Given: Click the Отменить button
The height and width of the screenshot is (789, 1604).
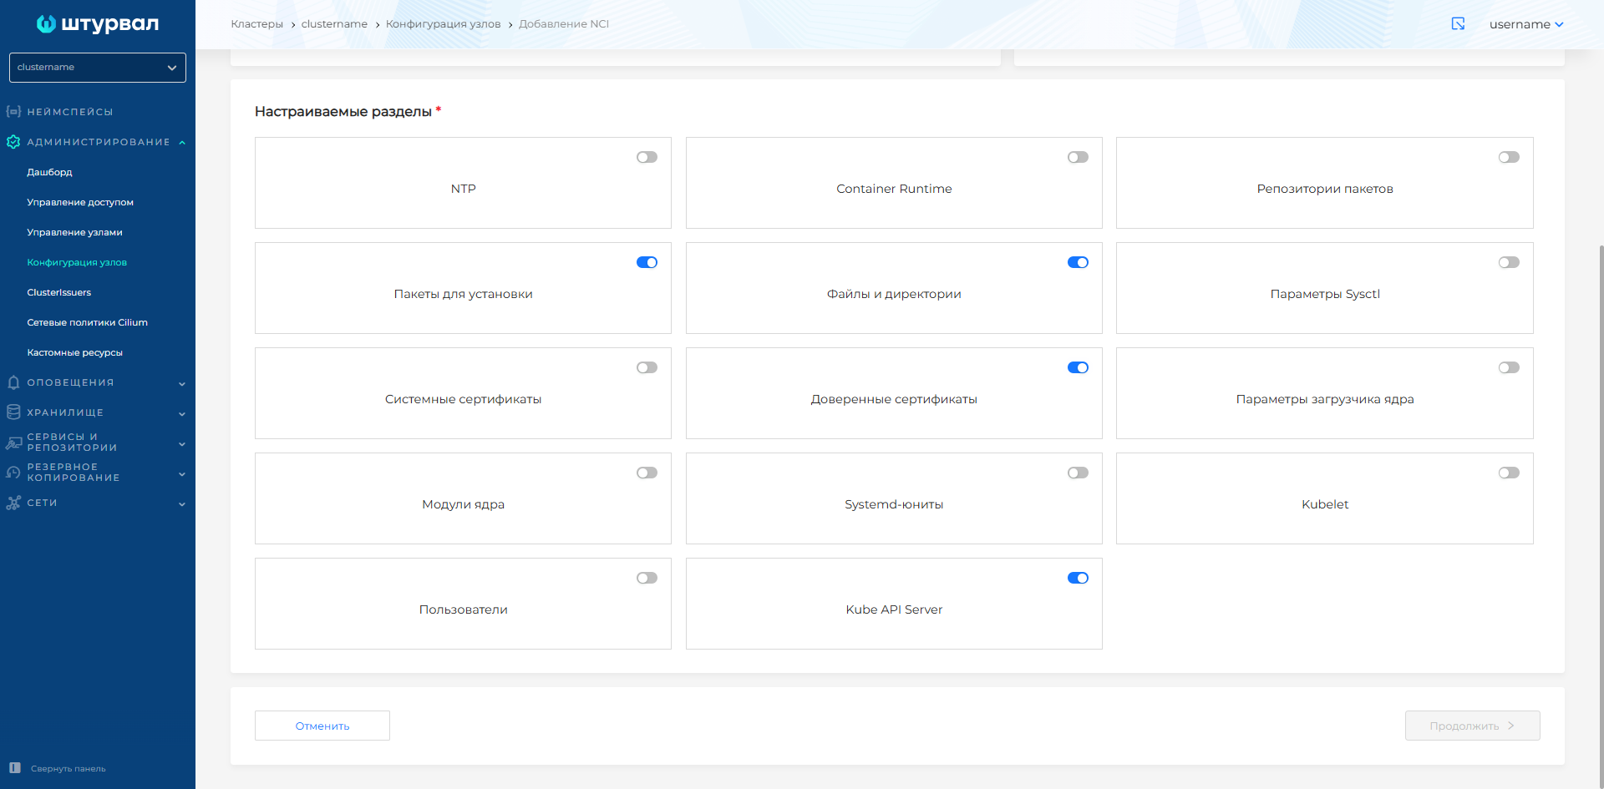Looking at the screenshot, I should click(x=322, y=726).
